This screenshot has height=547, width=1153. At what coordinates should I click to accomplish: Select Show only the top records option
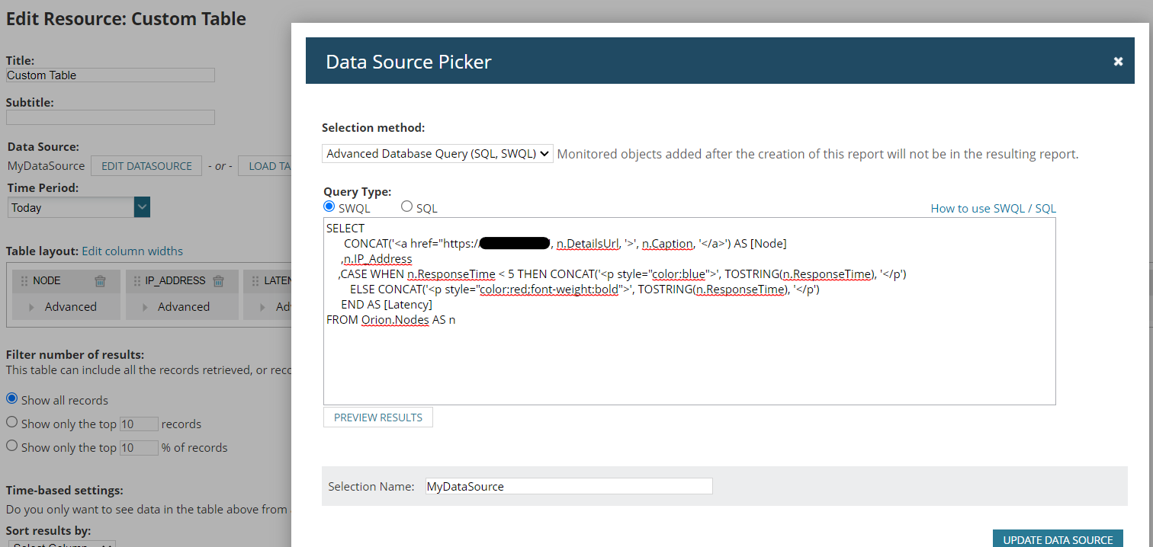[11, 422]
